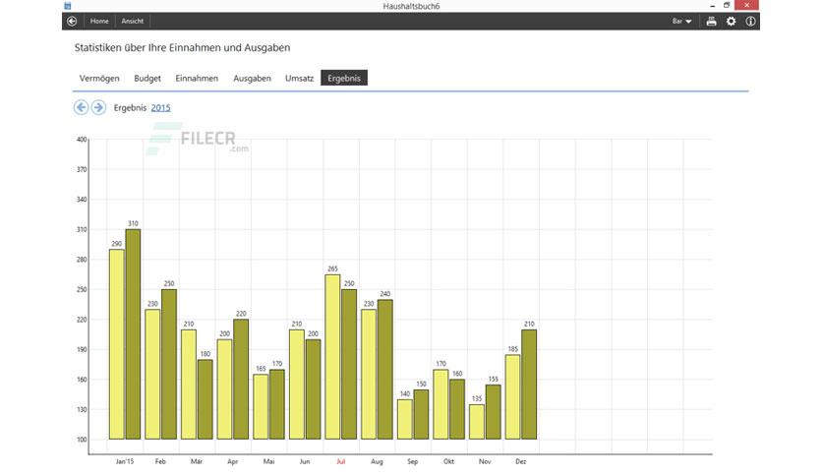Click the Aug dark bar value 240

tap(385, 294)
